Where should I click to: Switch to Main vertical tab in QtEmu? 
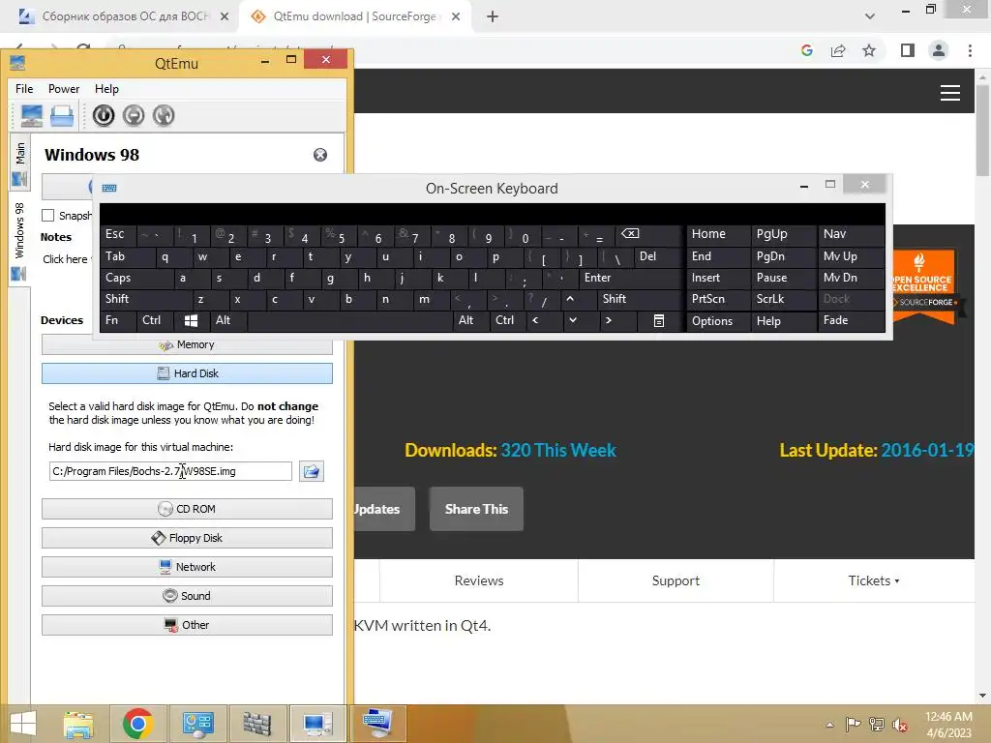point(19,163)
